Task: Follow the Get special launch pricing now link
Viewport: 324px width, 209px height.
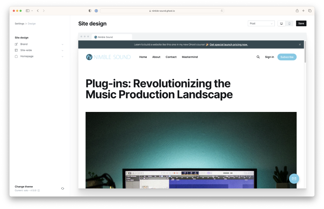Action: pos(229,45)
